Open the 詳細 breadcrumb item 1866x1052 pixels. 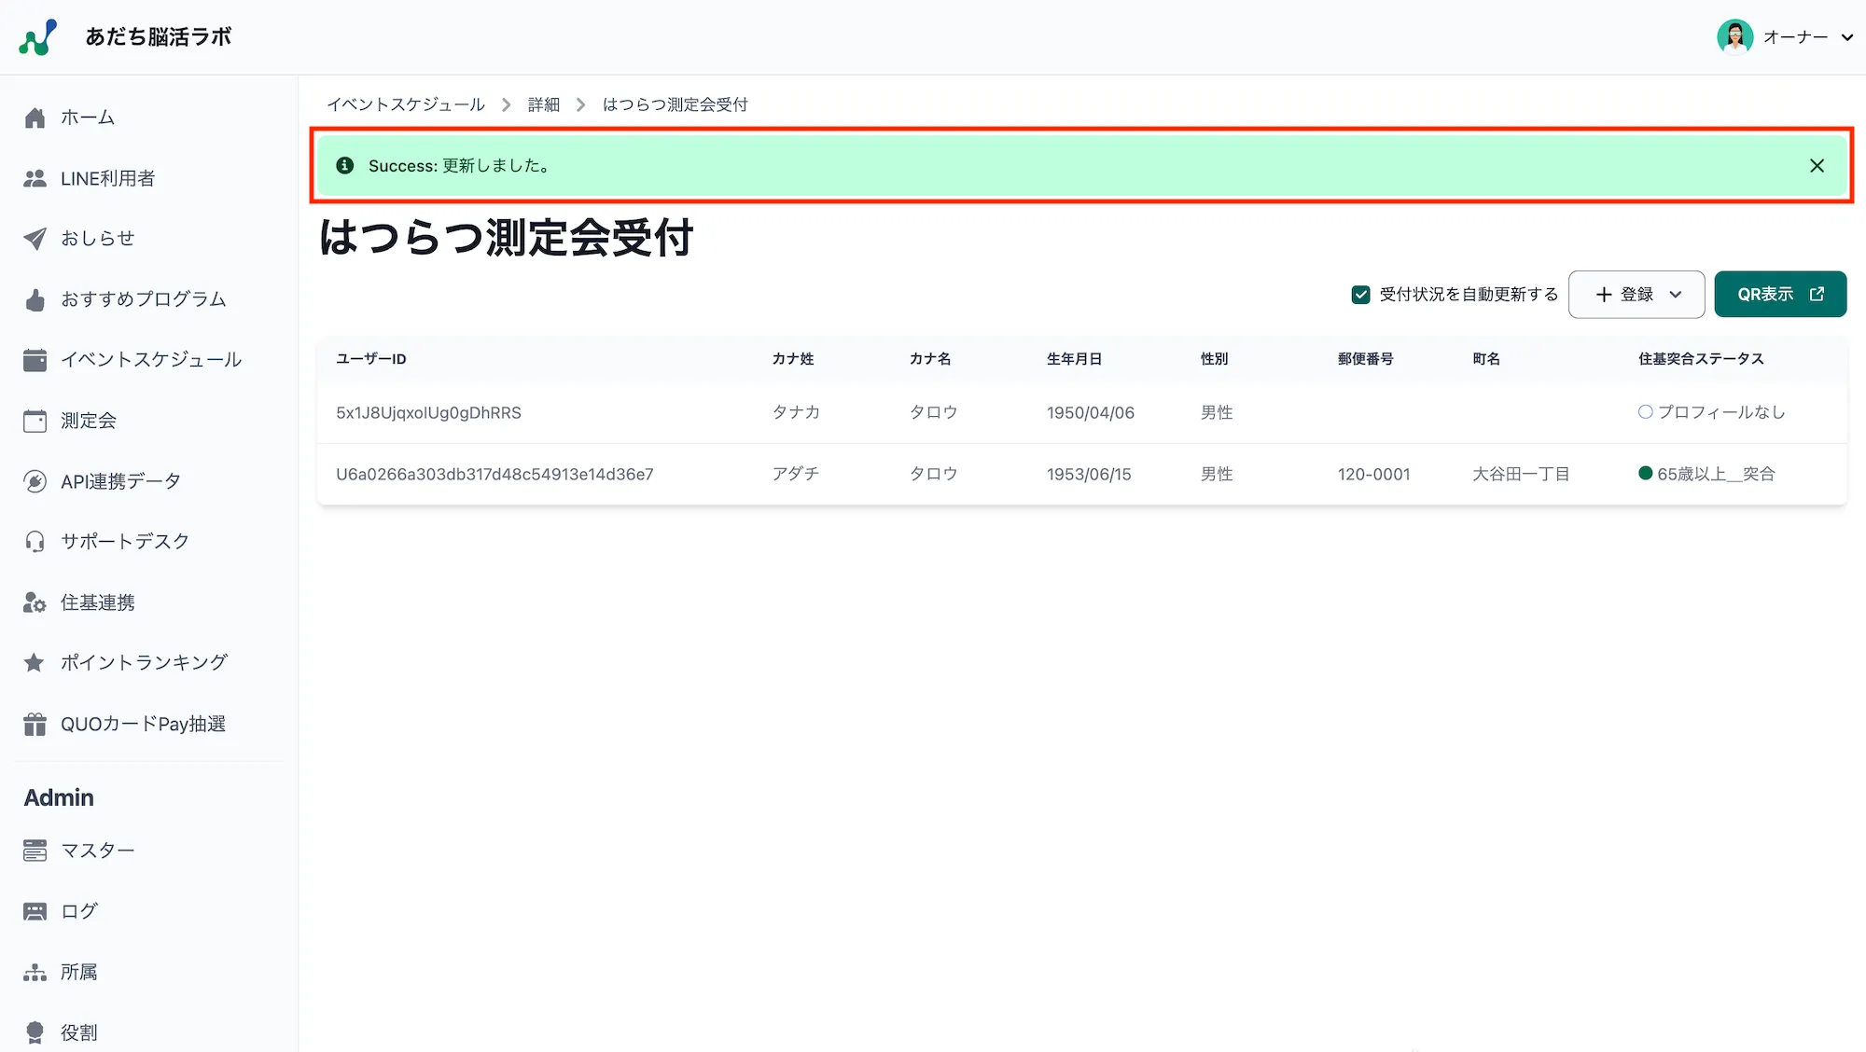pos(543,104)
